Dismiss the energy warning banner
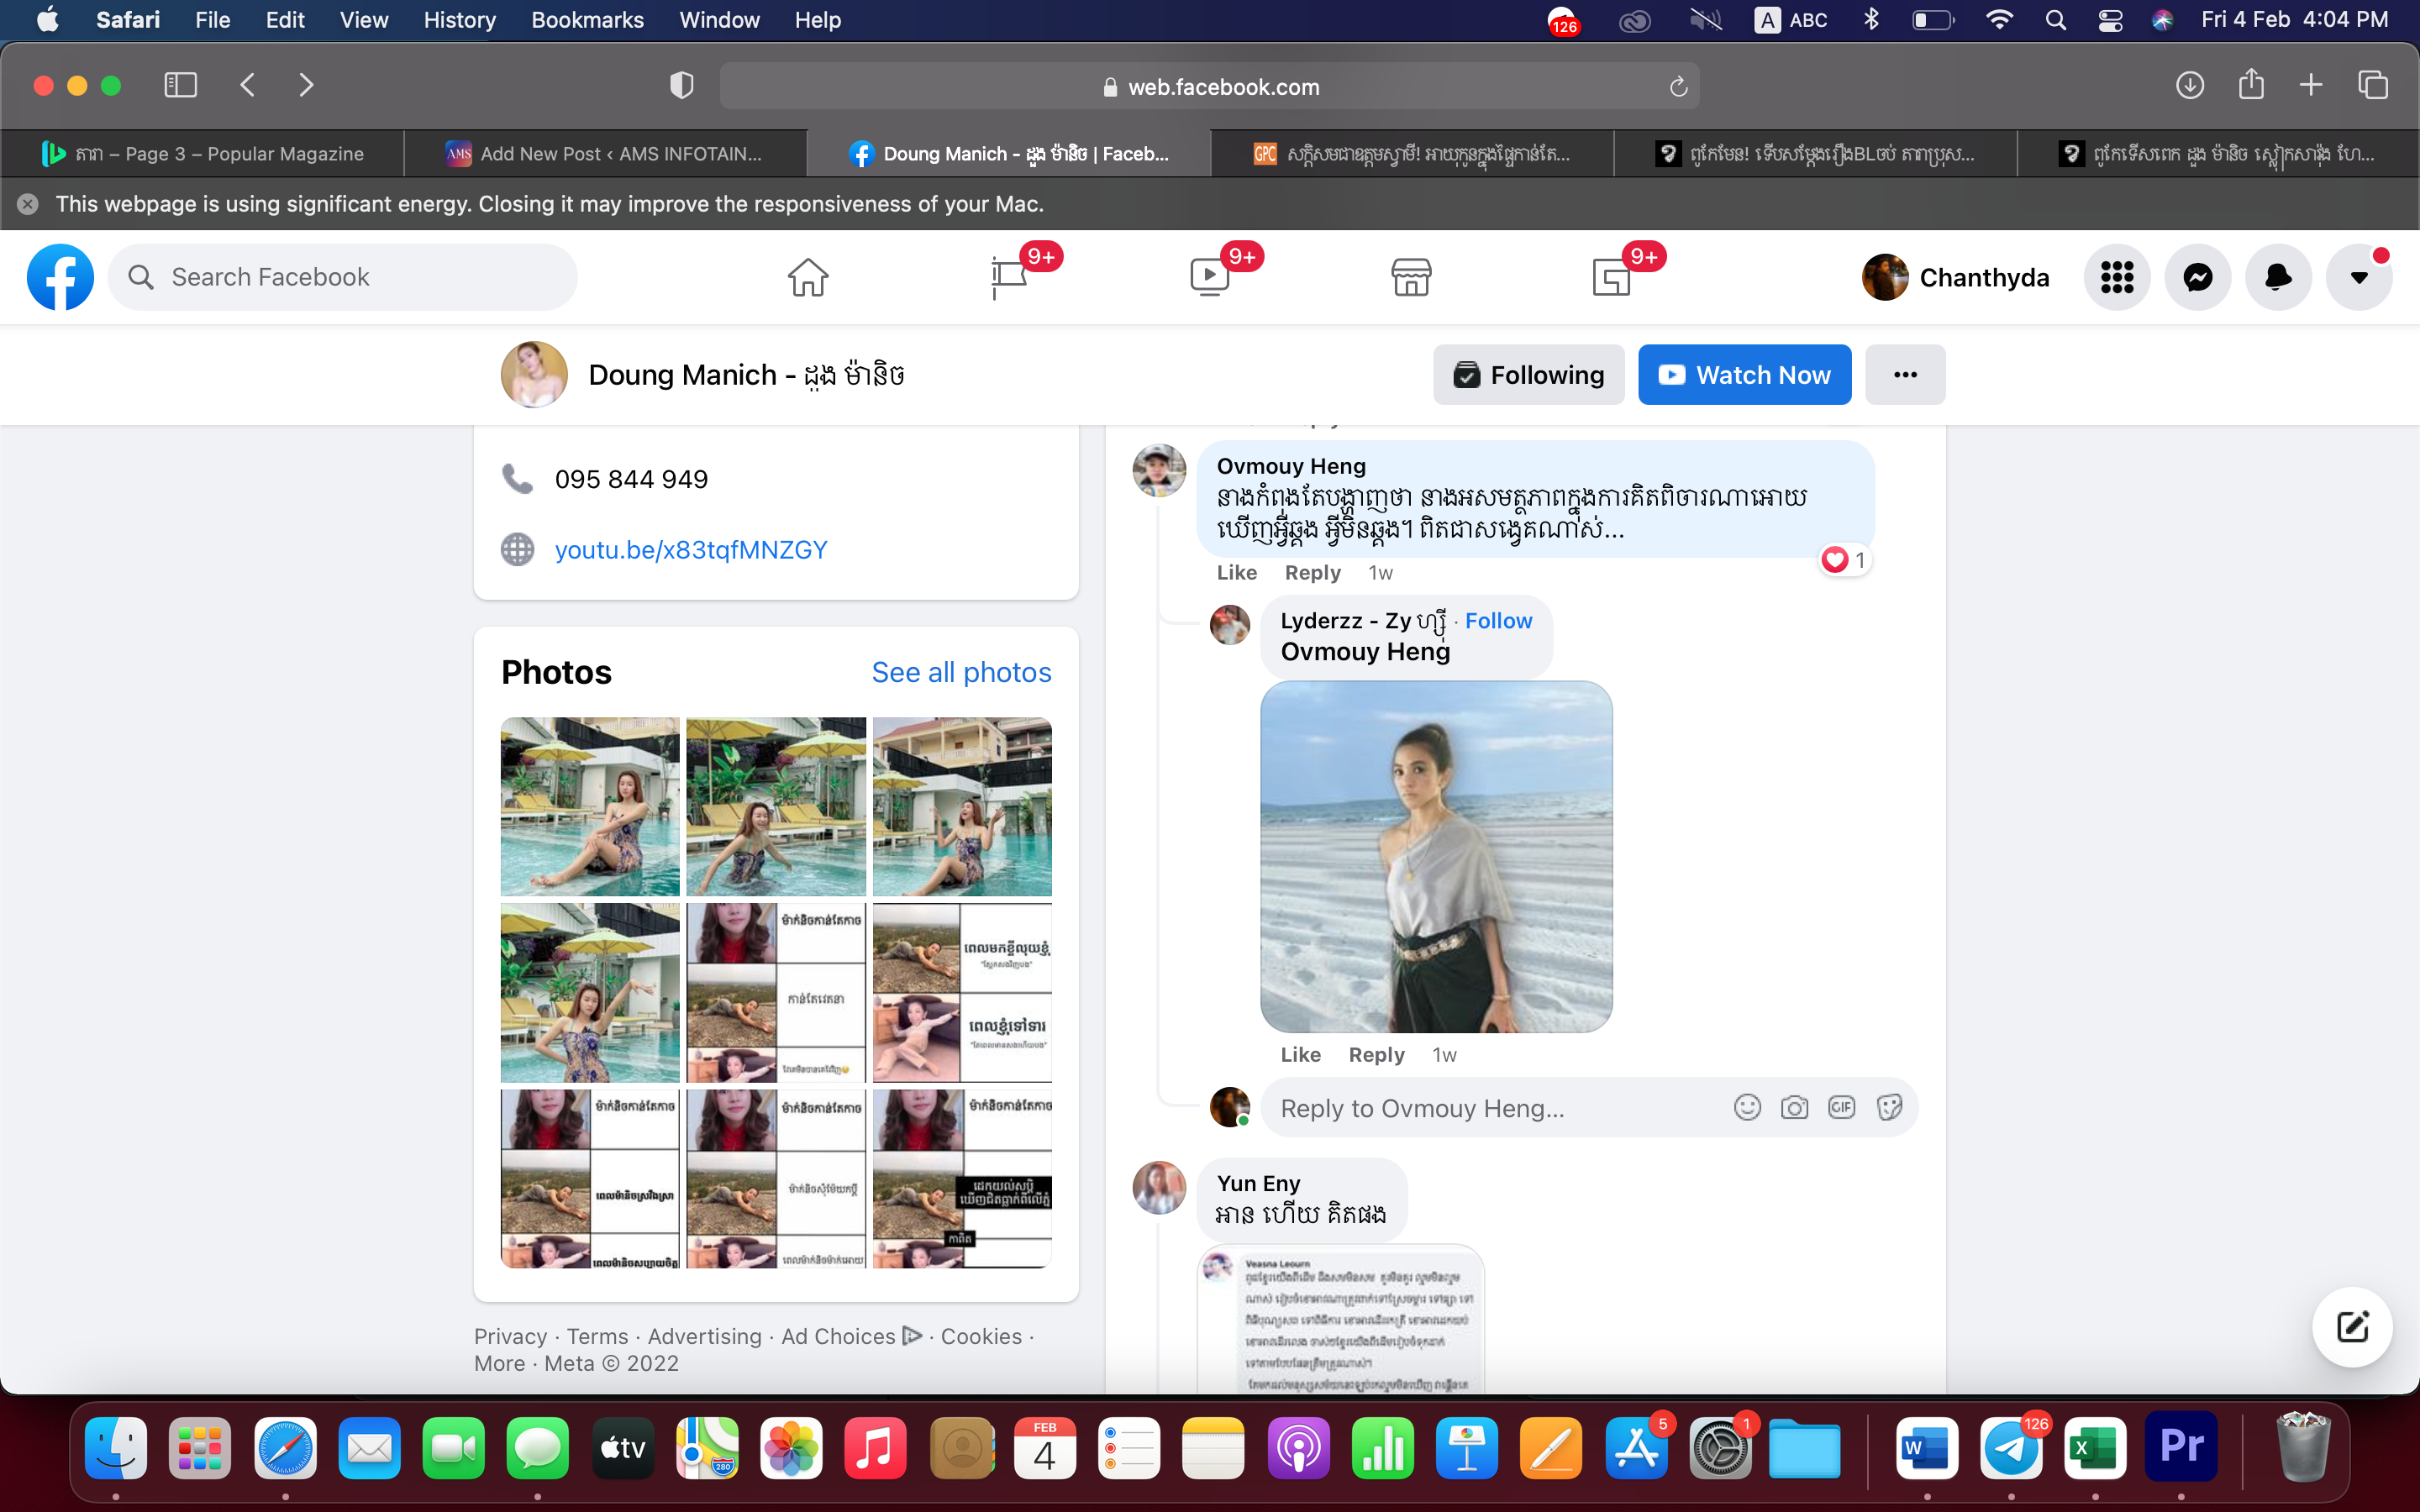The width and height of the screenshot is (2420, 1512). (x=28, y=204)
